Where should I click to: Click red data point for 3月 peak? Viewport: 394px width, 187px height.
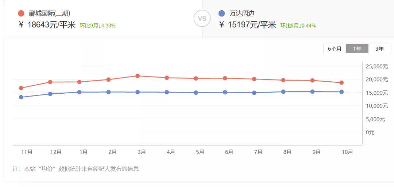coord(138,76)
